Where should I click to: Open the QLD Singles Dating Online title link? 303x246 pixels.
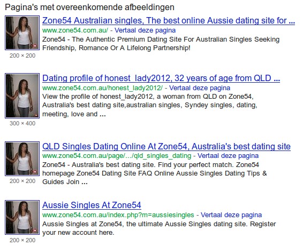[x=166, y=146]
